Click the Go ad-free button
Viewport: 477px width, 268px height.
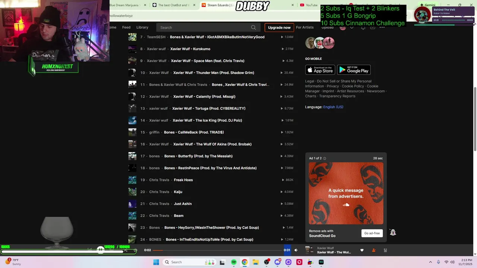372,233
